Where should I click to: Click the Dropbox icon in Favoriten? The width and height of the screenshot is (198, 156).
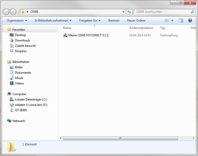12,51
